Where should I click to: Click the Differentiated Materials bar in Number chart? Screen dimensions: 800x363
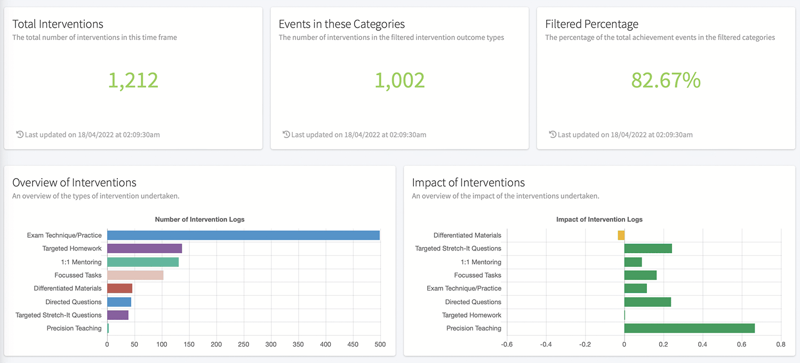click(119, 288)
